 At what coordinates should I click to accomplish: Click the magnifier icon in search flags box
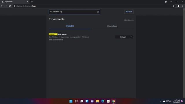pyautogui.click(x=51, y=12)
